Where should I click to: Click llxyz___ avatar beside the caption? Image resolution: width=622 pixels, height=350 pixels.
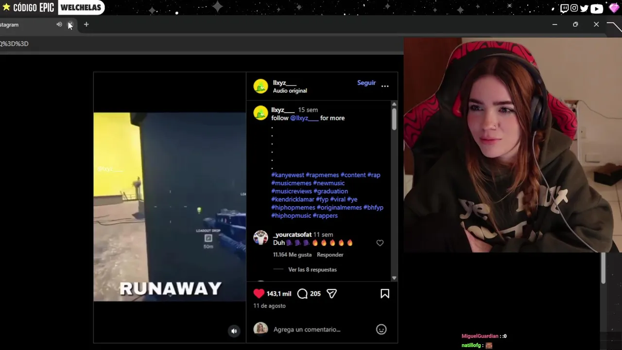point(260,113)
